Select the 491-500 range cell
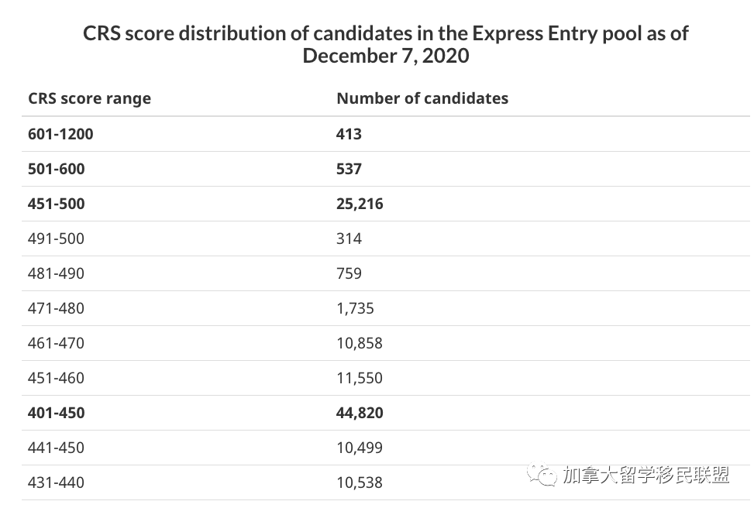The width and height of the screenshot is (754, 508). coord(56,239)
